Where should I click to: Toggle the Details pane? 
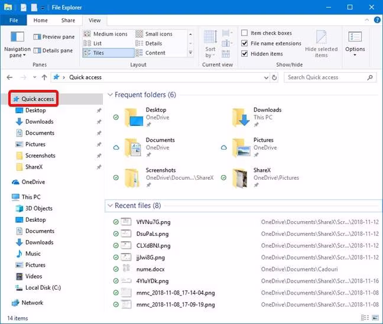point(53,51)
